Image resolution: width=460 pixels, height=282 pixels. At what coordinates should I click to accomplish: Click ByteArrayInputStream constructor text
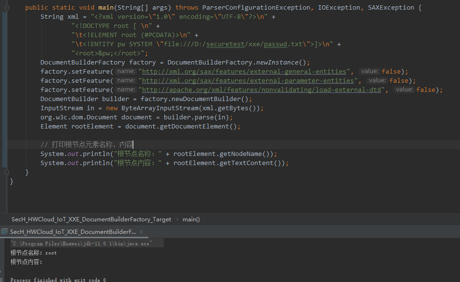pos(160,108)
